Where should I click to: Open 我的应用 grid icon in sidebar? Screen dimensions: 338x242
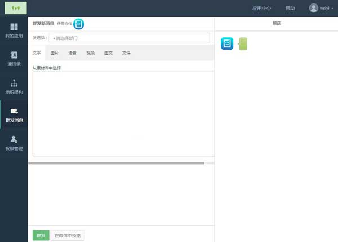click(14, 27)
